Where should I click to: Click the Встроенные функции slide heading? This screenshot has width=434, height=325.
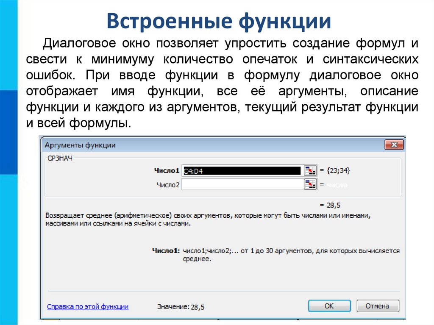click(x=219, y=21)
